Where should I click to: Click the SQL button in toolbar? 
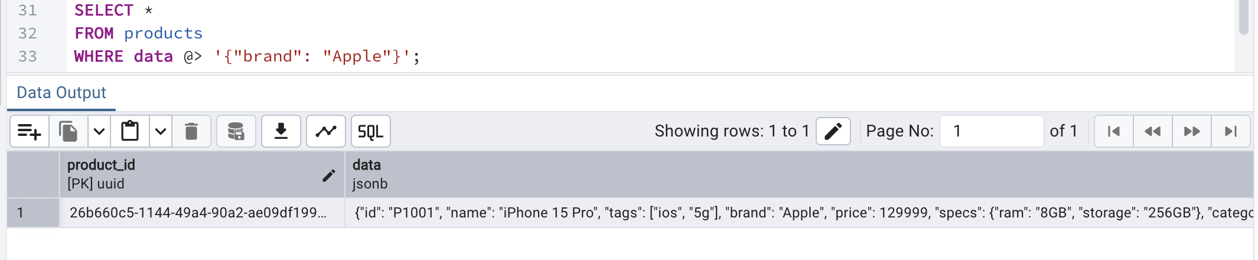click(x=371, y=131)
